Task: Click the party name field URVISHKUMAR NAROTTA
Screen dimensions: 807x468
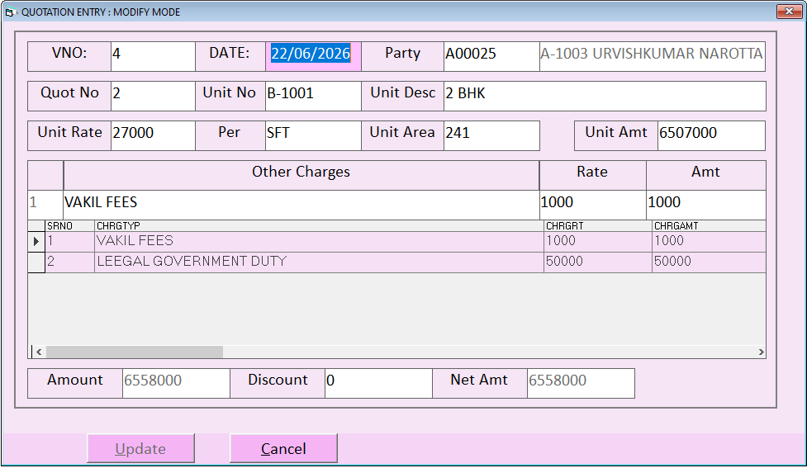Action: tap(652, 56)
